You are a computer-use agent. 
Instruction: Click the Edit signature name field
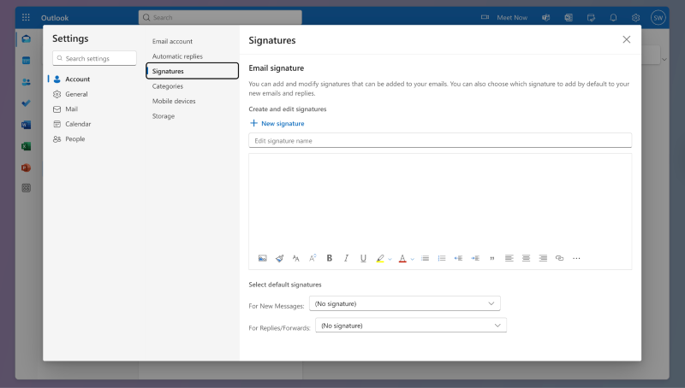point(439,140)
